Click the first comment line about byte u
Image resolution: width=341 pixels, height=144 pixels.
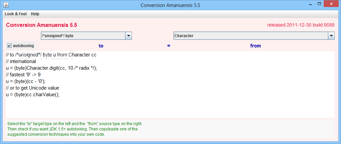click(x=51, y=55)
